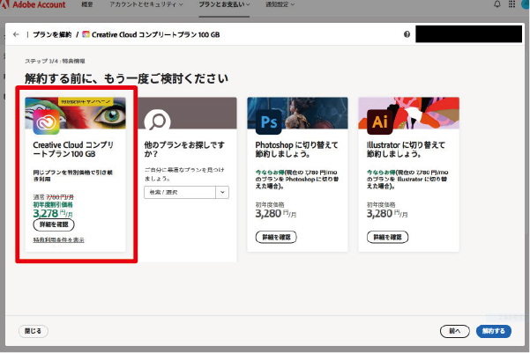Click the Creative Cloud app icon on first card
Image resolution: width=530 pixels, height=353 pixels.
(47, 121)
